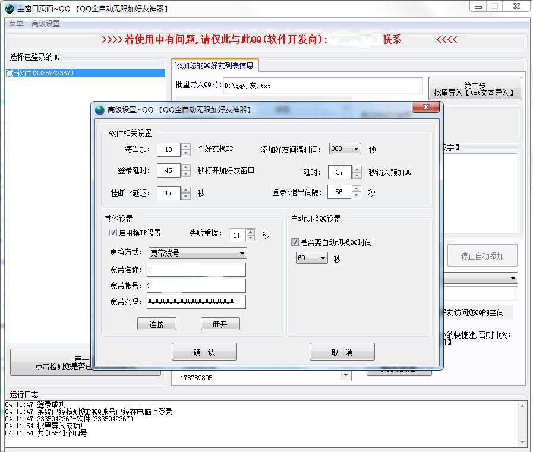Click the 登录延时 number field showing 45

(169, 170)
